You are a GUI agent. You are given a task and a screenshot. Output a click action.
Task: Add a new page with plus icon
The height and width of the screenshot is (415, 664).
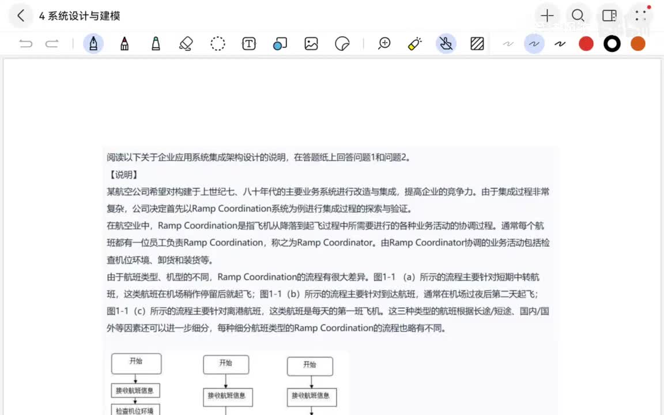coord(547,16)
